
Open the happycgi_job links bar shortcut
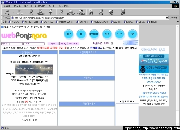pos(30,22)
